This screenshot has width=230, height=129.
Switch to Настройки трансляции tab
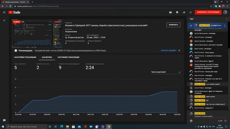pos(25,57)
